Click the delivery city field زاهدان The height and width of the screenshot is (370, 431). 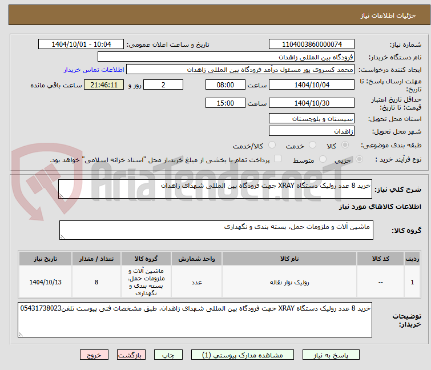(x=312, y=131)
